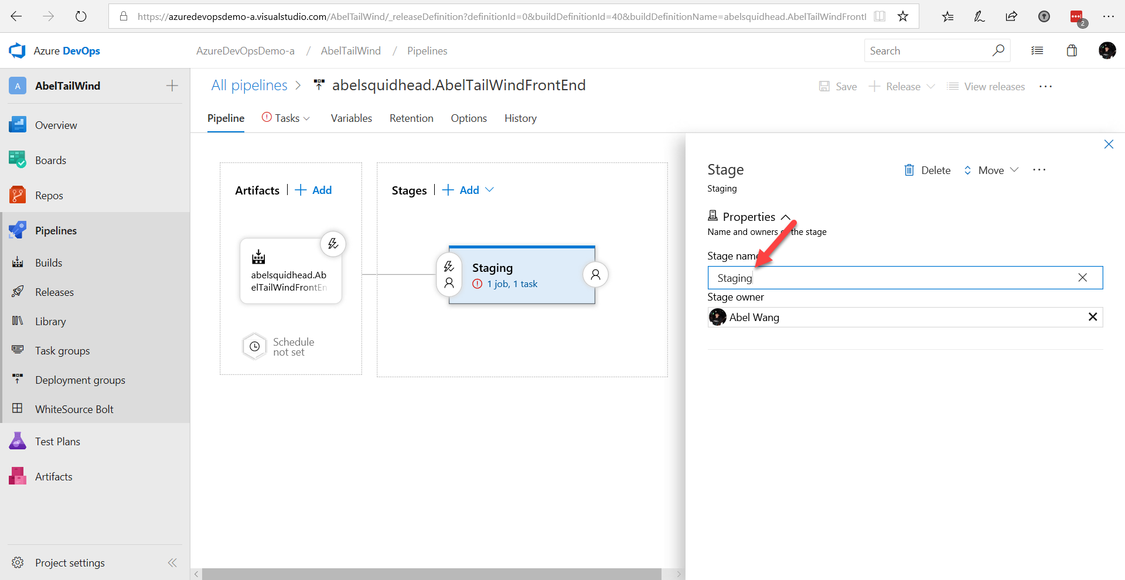Clear the Stage name field X
The height and width of the screenshot is (580, 1125).
click(1082, 278)
